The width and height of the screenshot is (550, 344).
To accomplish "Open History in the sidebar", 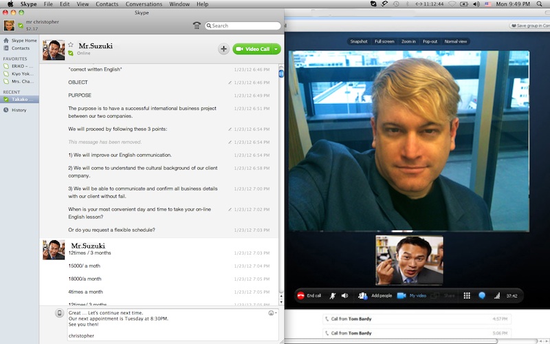I will pos(20,110).
